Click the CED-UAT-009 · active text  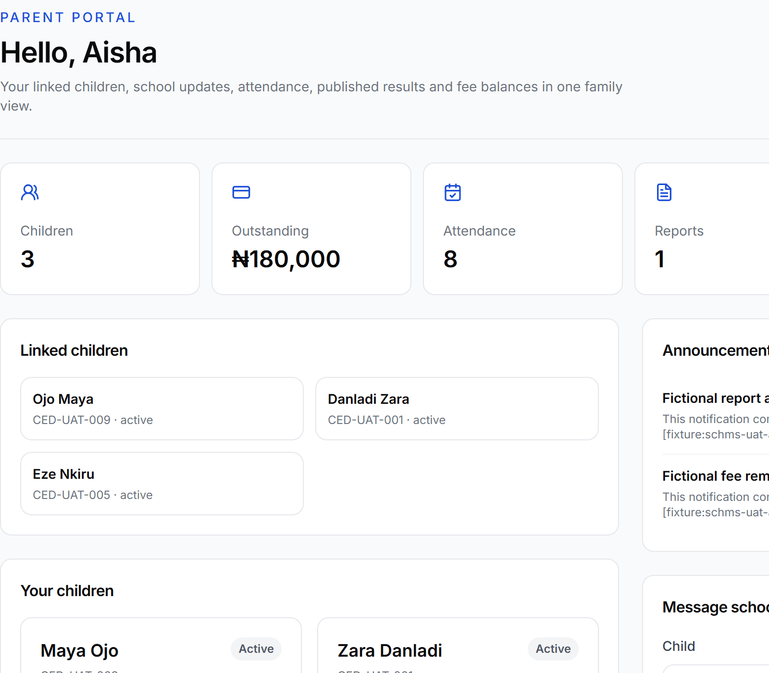pyautogui.click(x=93, y=420)
